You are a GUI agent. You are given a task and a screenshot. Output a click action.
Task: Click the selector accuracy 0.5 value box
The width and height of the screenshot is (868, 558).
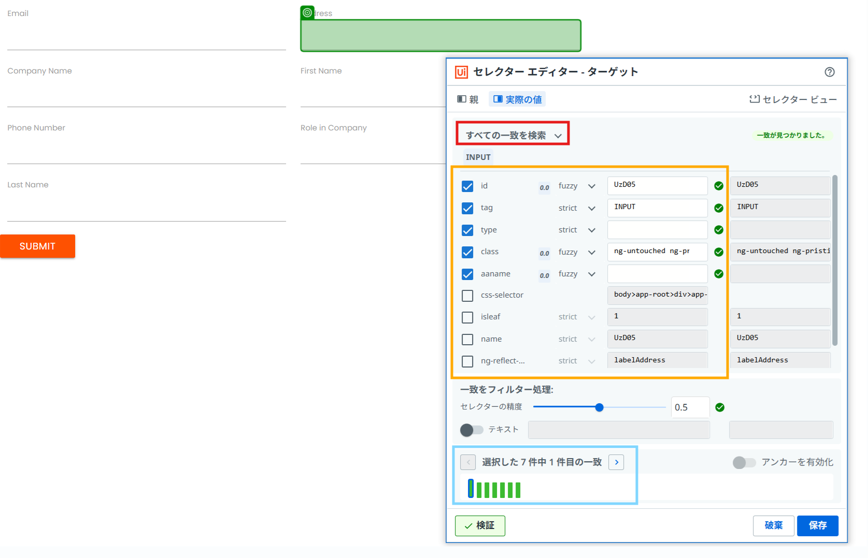point(690,407)
